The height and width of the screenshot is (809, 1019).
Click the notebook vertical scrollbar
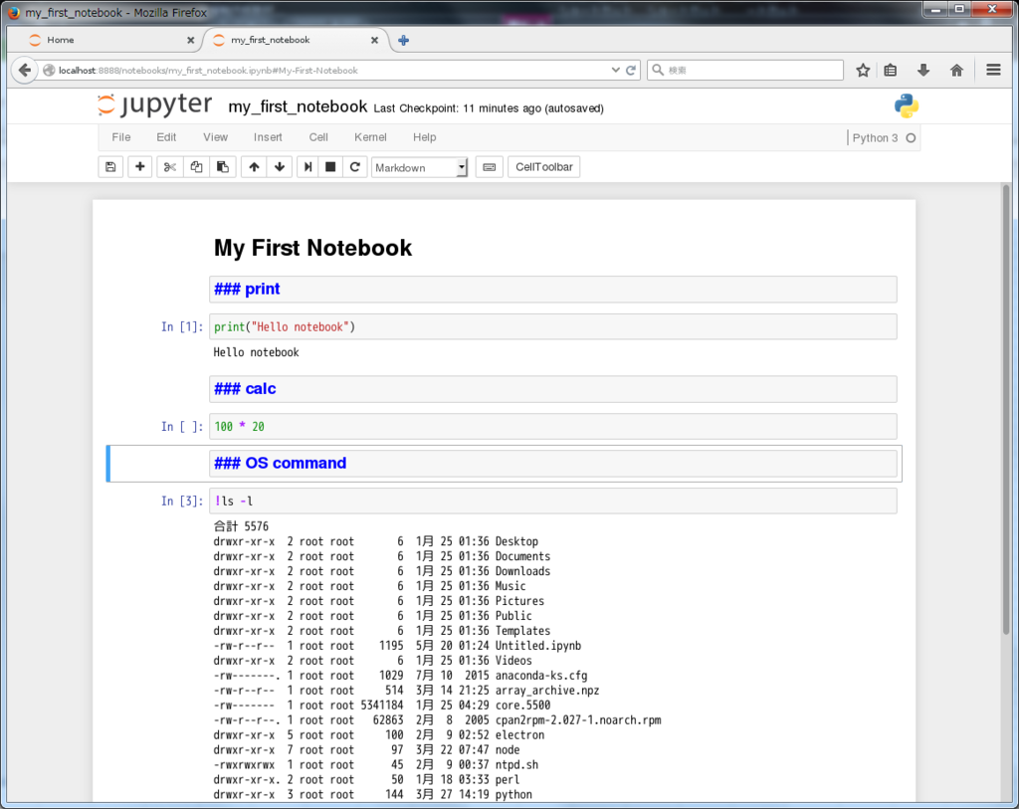point(1006,409)
